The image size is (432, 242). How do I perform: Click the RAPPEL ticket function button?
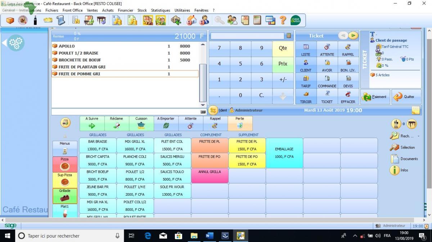(x=348, y=49)
